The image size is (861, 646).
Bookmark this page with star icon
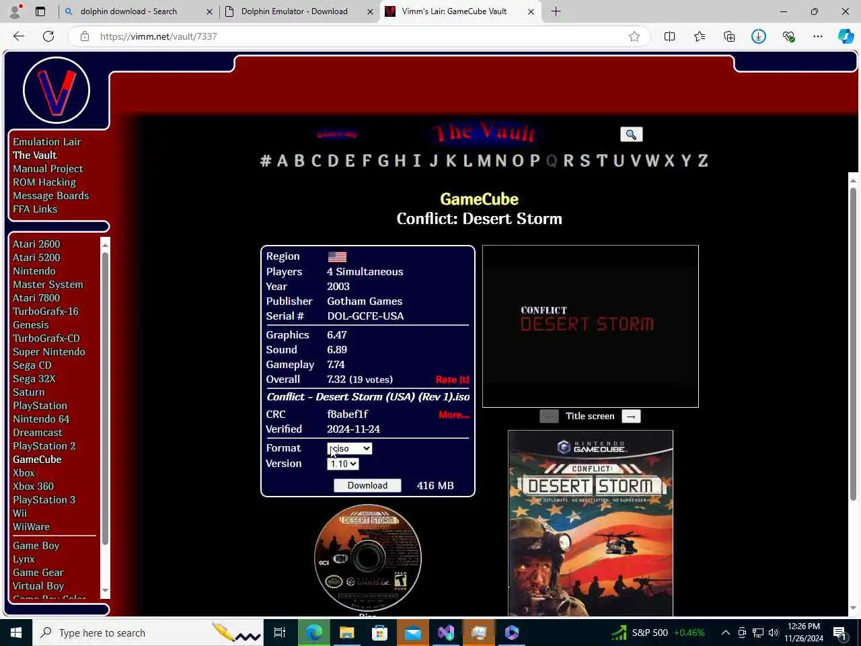[x=634, y=36]
